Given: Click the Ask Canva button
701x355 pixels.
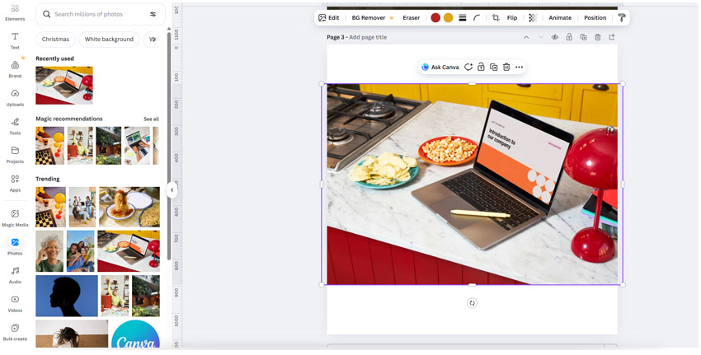Looking at the screenshot, I should 440,68.
